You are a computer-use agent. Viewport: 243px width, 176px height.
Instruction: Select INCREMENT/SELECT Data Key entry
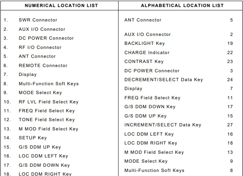click(x=163, y=125)
